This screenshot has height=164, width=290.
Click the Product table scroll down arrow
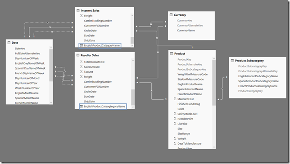click(x=214, y=147)
